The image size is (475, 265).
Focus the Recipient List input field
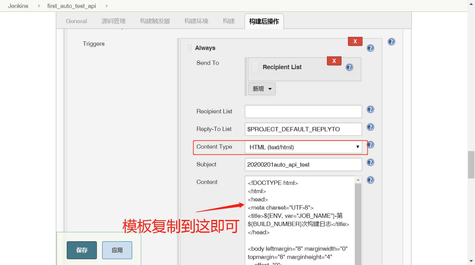pyautogui.click(x=303, y=111)
